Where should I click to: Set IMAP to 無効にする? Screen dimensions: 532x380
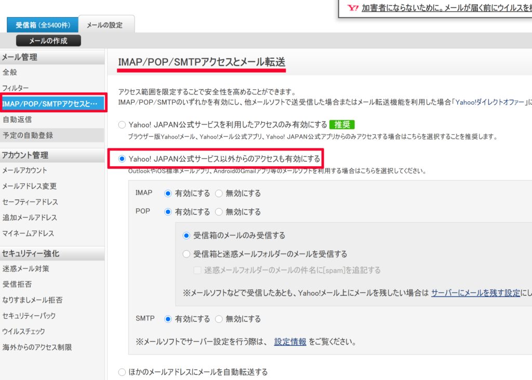pos(219,193)
